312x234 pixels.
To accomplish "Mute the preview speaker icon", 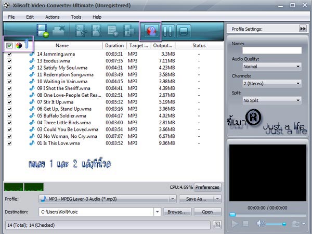I will (x=261, y=224).
